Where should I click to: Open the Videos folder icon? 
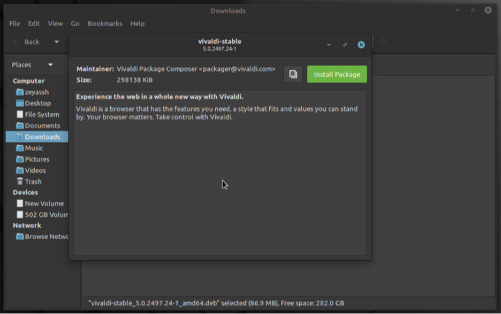pyautogui.click(x=20, y=170)
